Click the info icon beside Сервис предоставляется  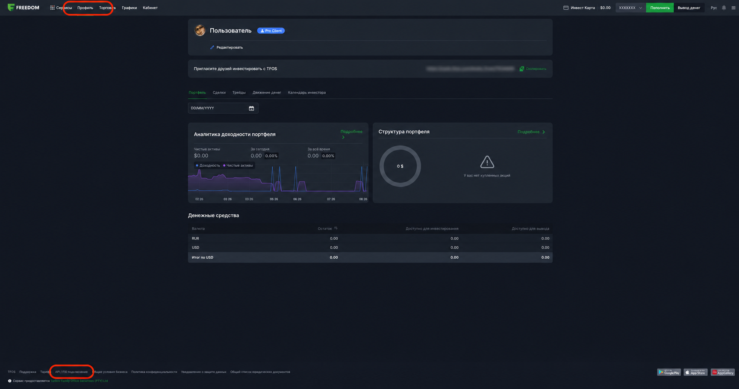(x=10, y=381)
